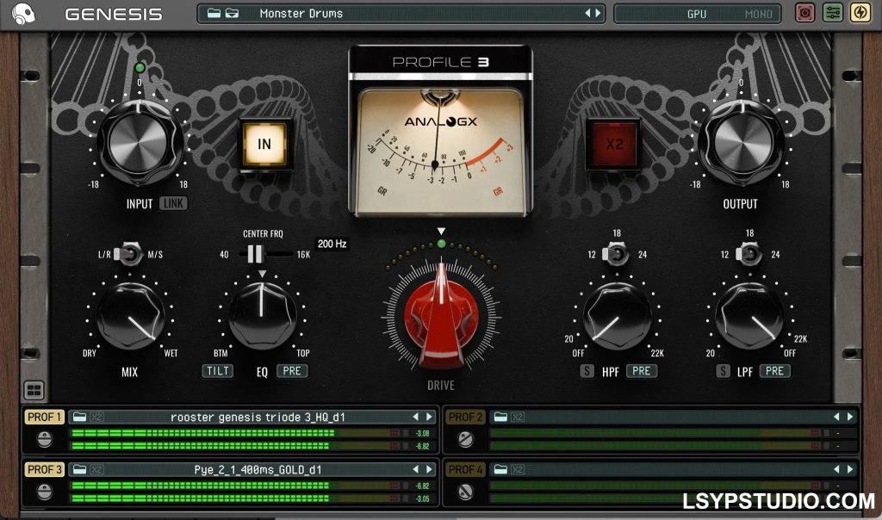882x520 pixels.
Task: Flip the LPF 12/18/24 slope switch
Action: (749, 254)
